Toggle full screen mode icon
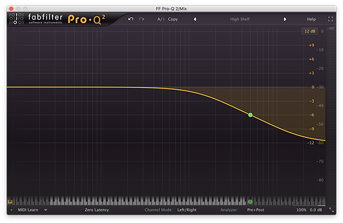This screenshot has width=343, height=223. [x=330, y=19]
